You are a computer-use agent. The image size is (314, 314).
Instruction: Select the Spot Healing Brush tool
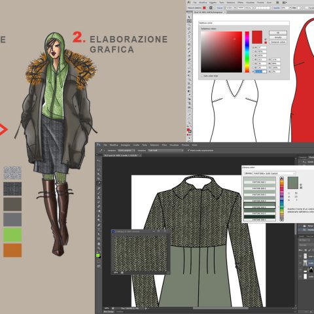[99, 188]
